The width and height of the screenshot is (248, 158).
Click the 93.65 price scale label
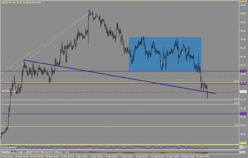[x=243, y=39]
